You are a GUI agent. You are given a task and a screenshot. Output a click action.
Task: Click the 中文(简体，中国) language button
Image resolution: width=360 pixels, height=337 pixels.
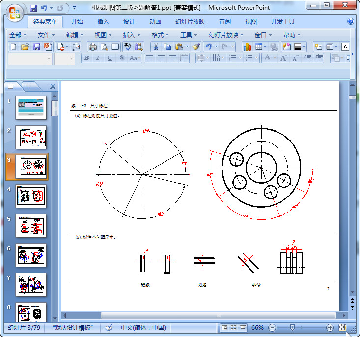[143, 328]
